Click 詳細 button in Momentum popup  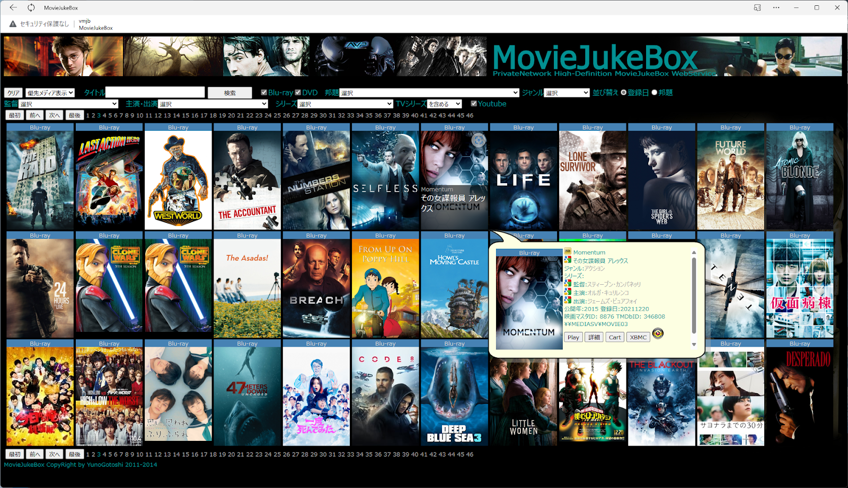(594, 337)
